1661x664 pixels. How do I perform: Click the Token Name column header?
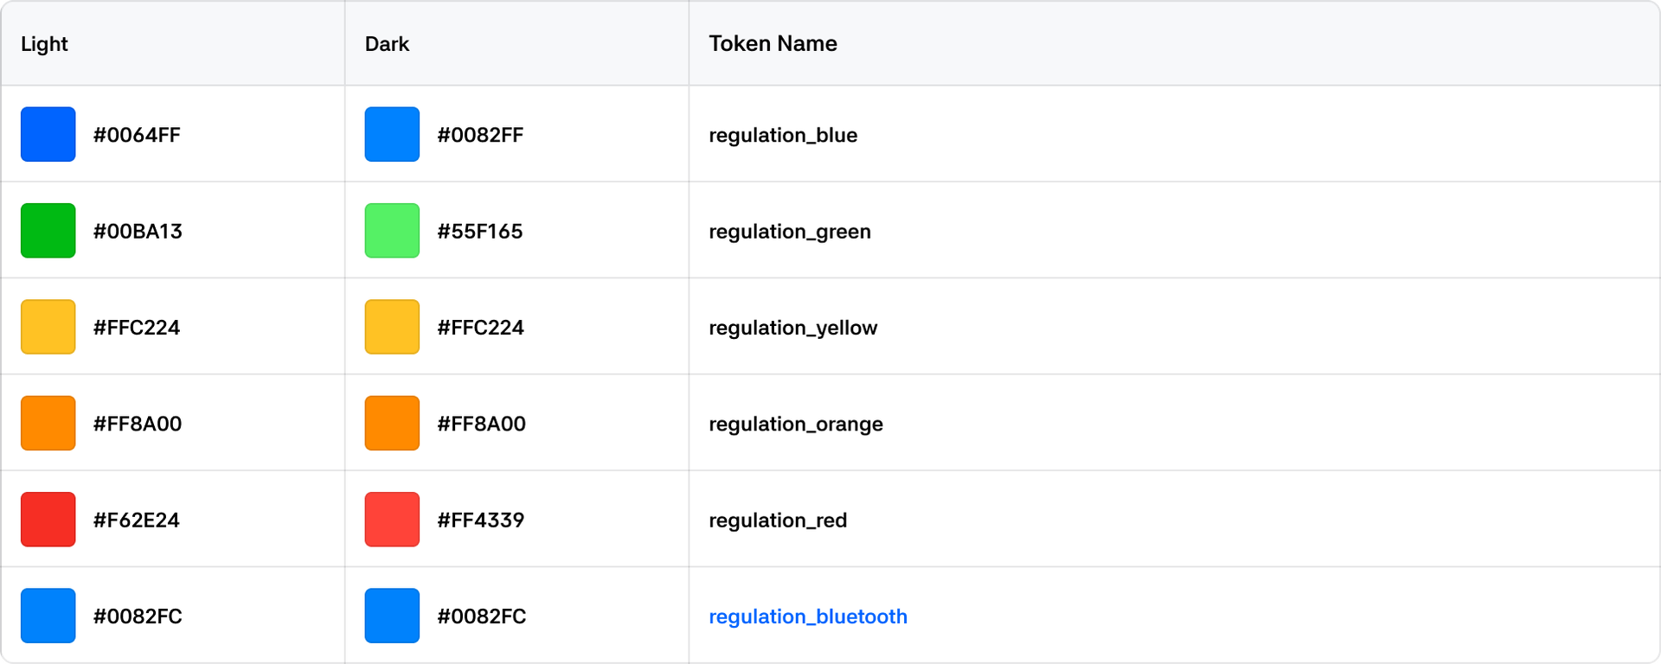773,44
